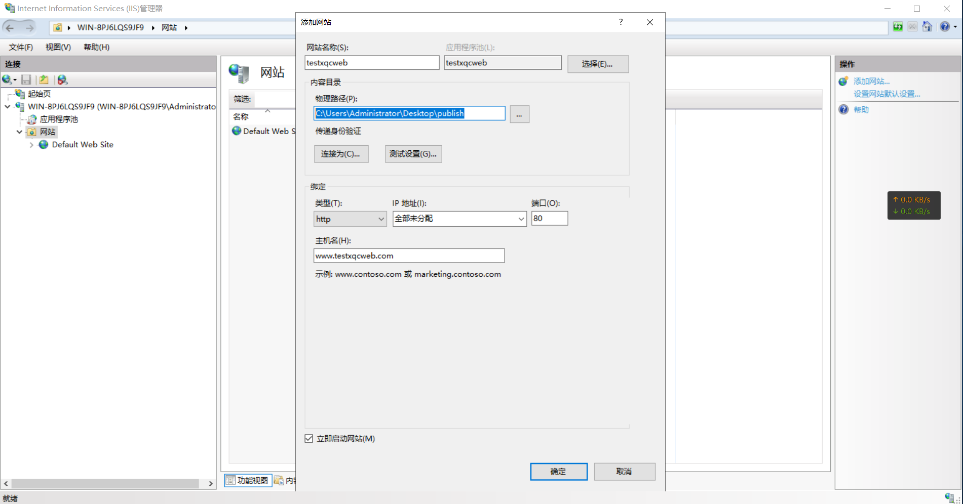Click the home icon in address bar
Image resolution: width=963 pixels, height=504 pixels.
coord(927,27)
